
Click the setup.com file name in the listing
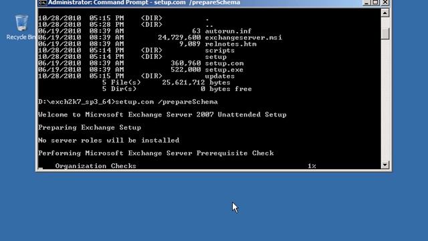224,64
